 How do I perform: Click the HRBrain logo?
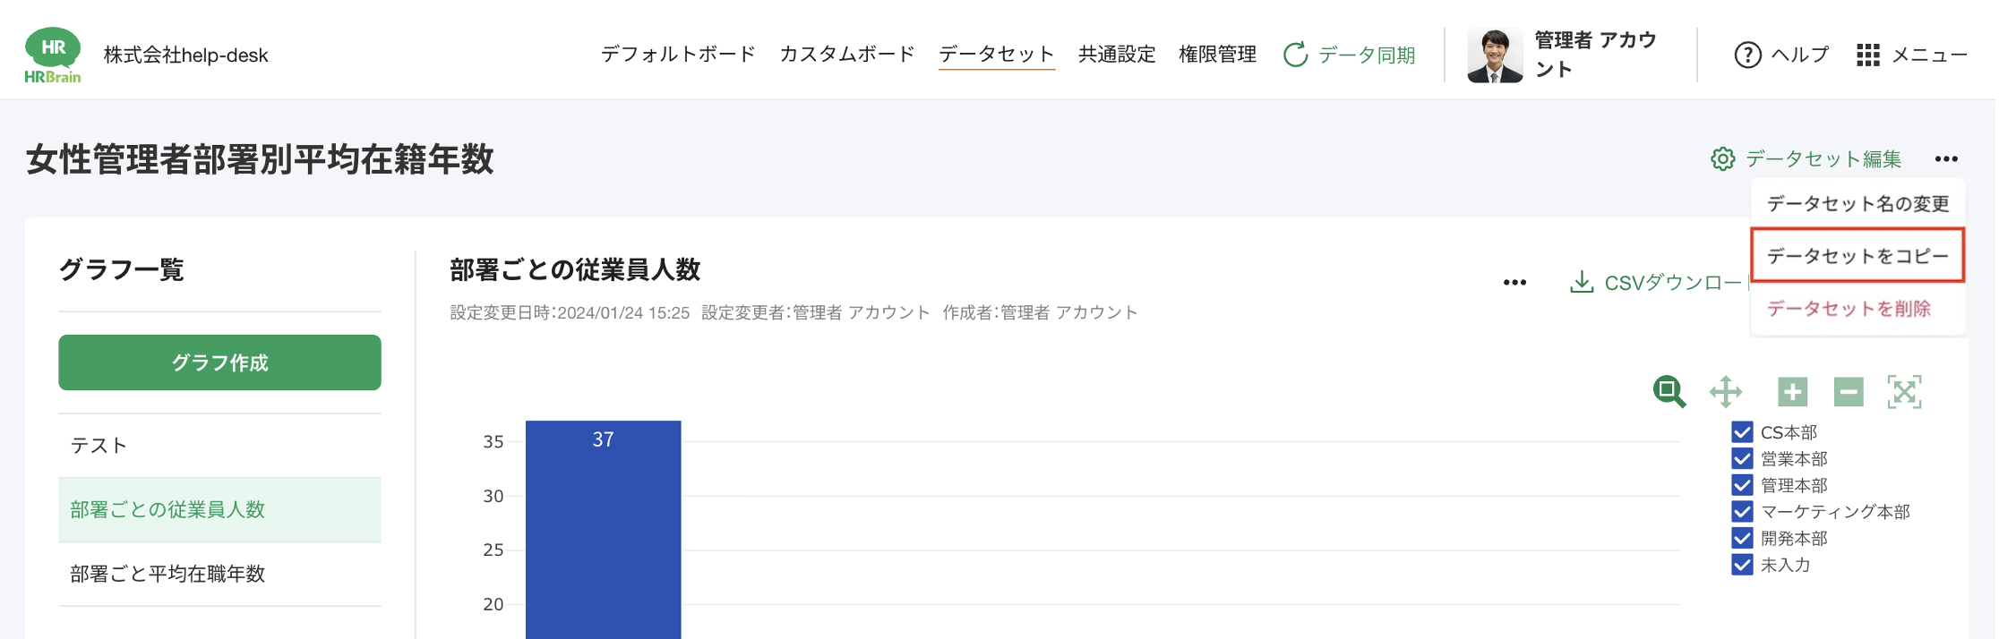(x=53, y=55)
